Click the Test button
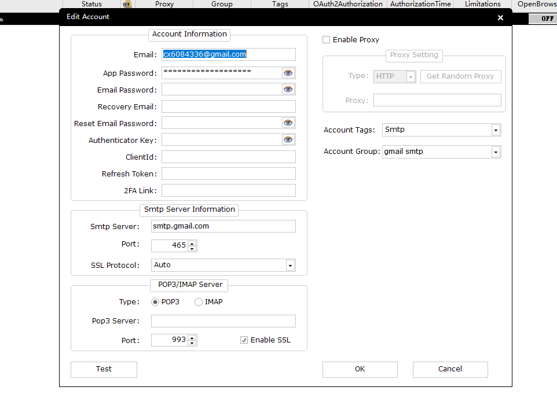This screenshot has height=409, width=557. pos(104,369)
